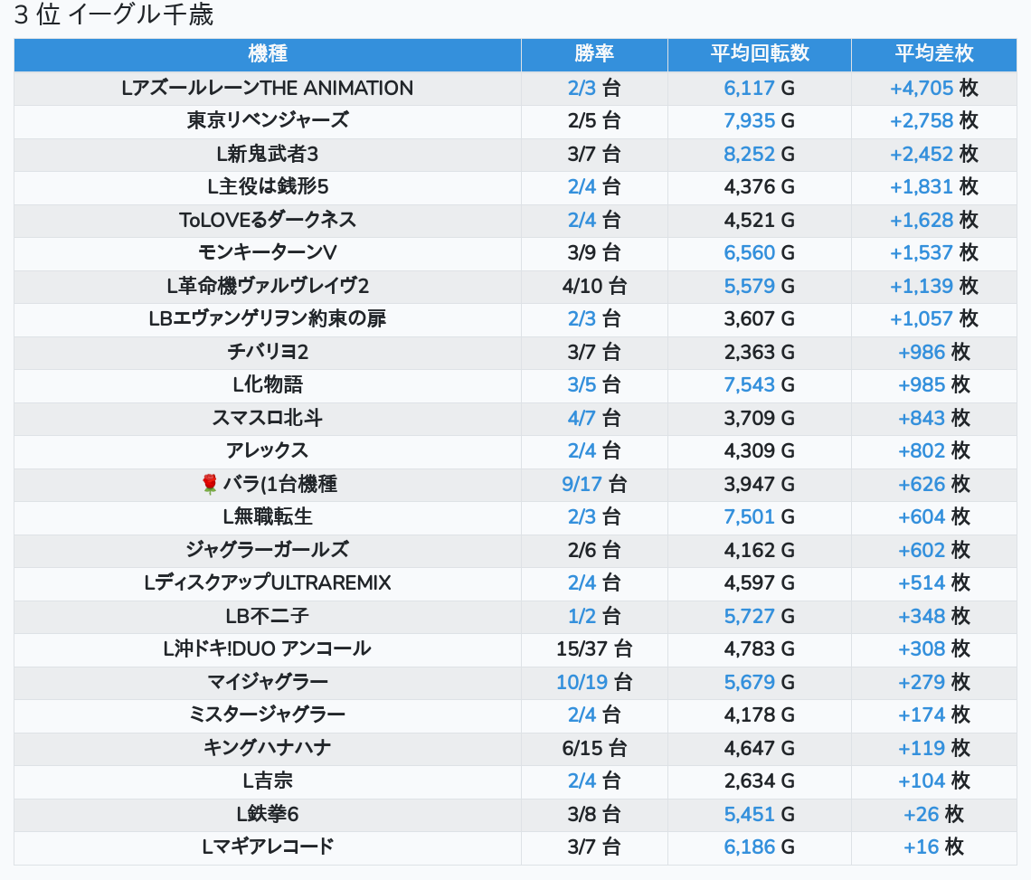Select the LアズールレーンTHE ANIMATION machine name
1031x880 pixels.
[268, 89]
